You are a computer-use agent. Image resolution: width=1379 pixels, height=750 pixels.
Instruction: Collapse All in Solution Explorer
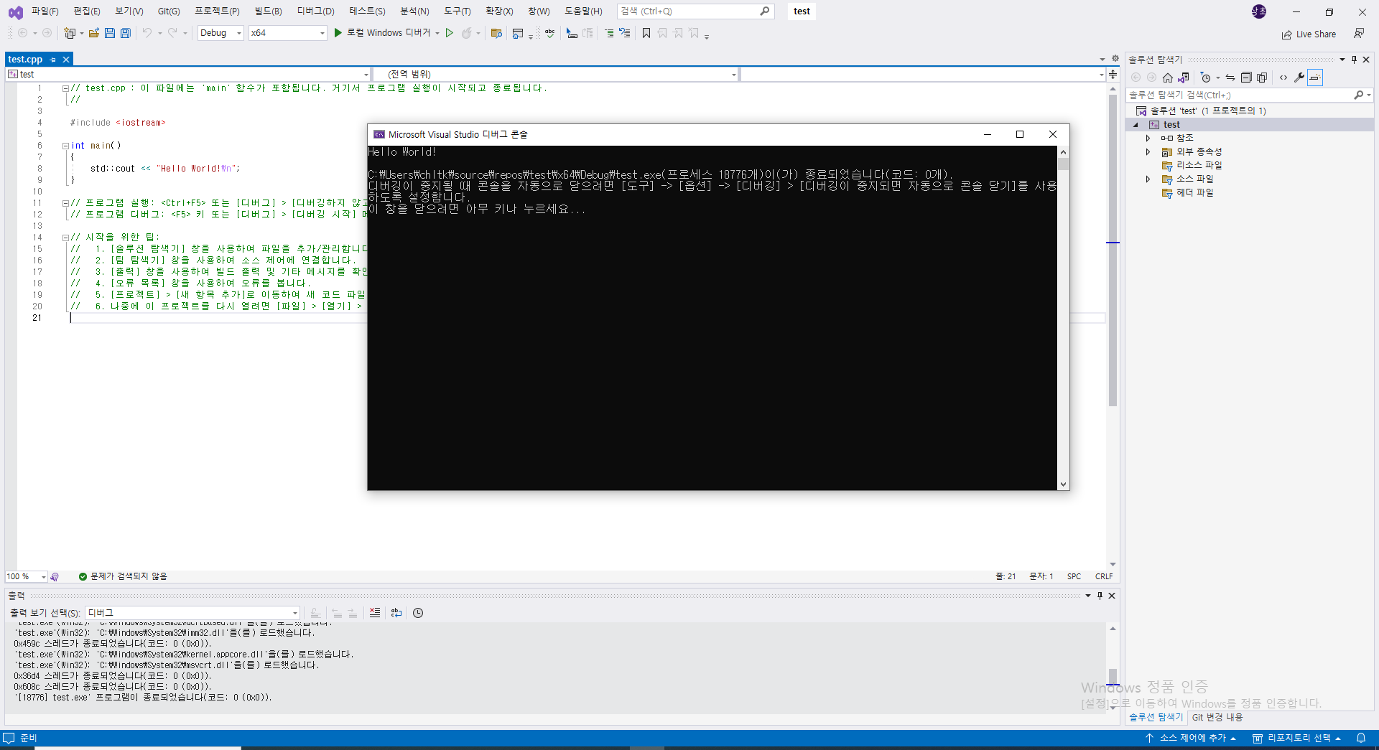coord(1246,78)
